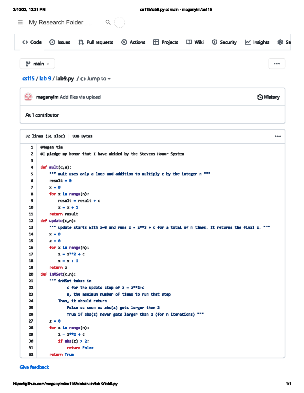Expand the main branch dropdown
Image resolution: width=304 pixels, height=393 pixels.
click(x=37, y=64)
